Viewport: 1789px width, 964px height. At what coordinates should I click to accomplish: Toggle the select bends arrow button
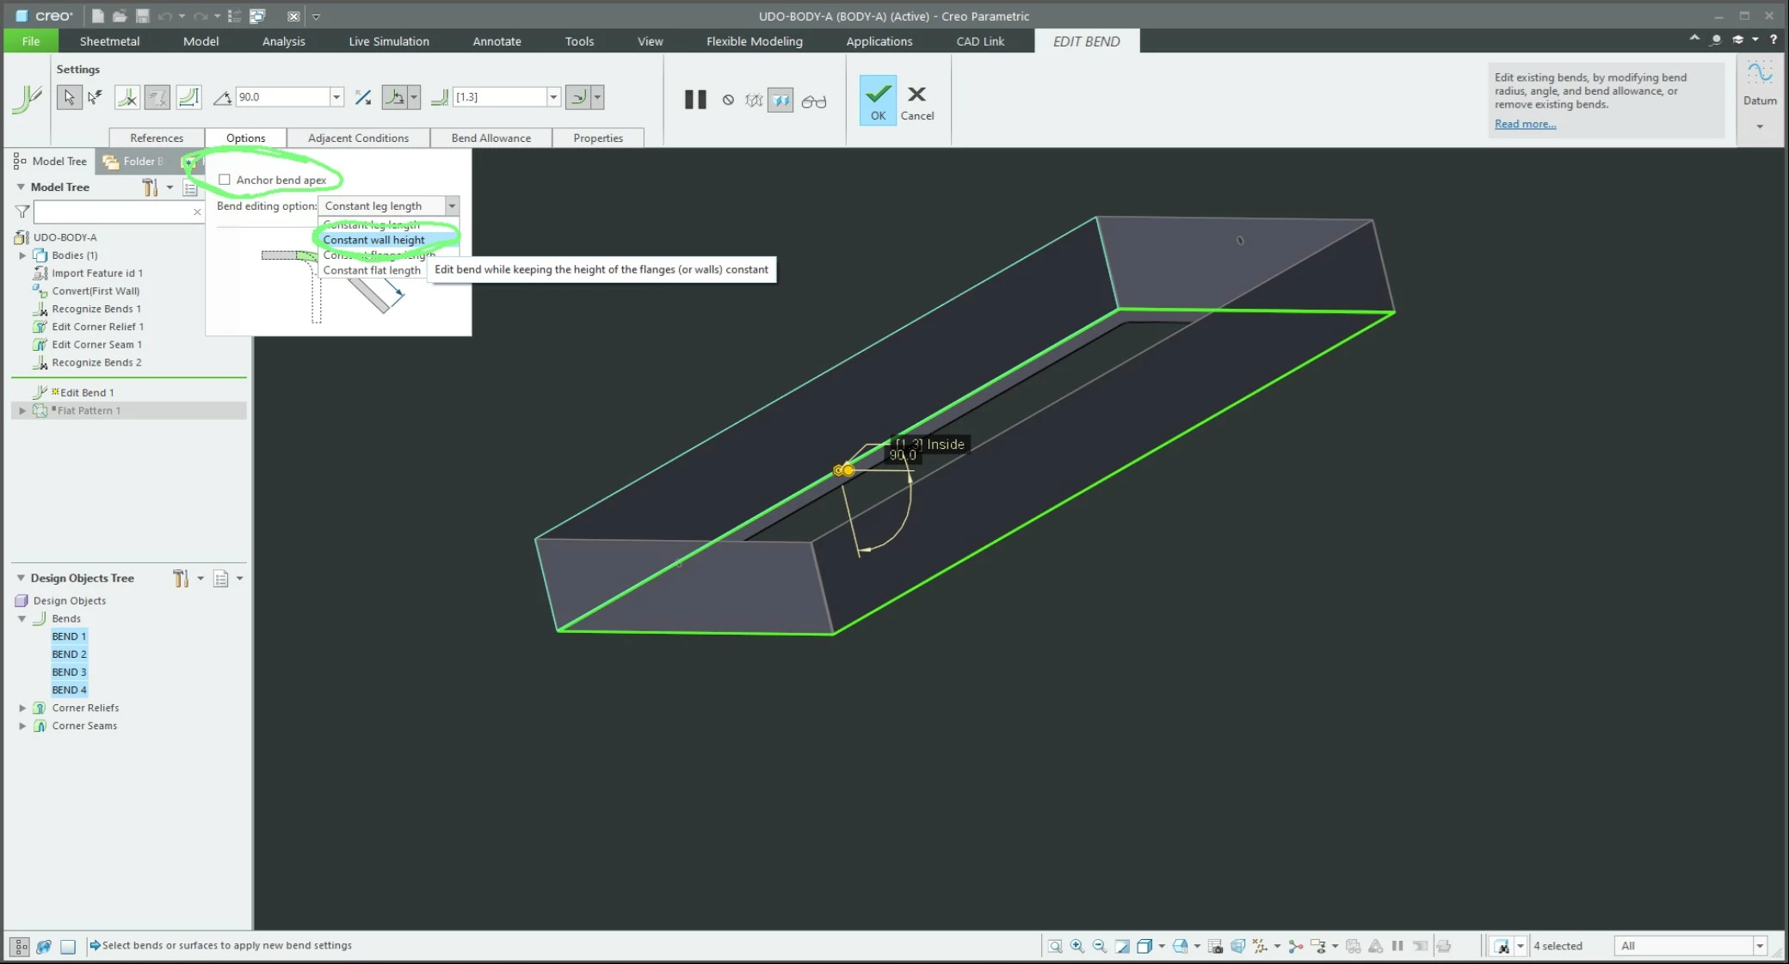[x=69, y=97]
